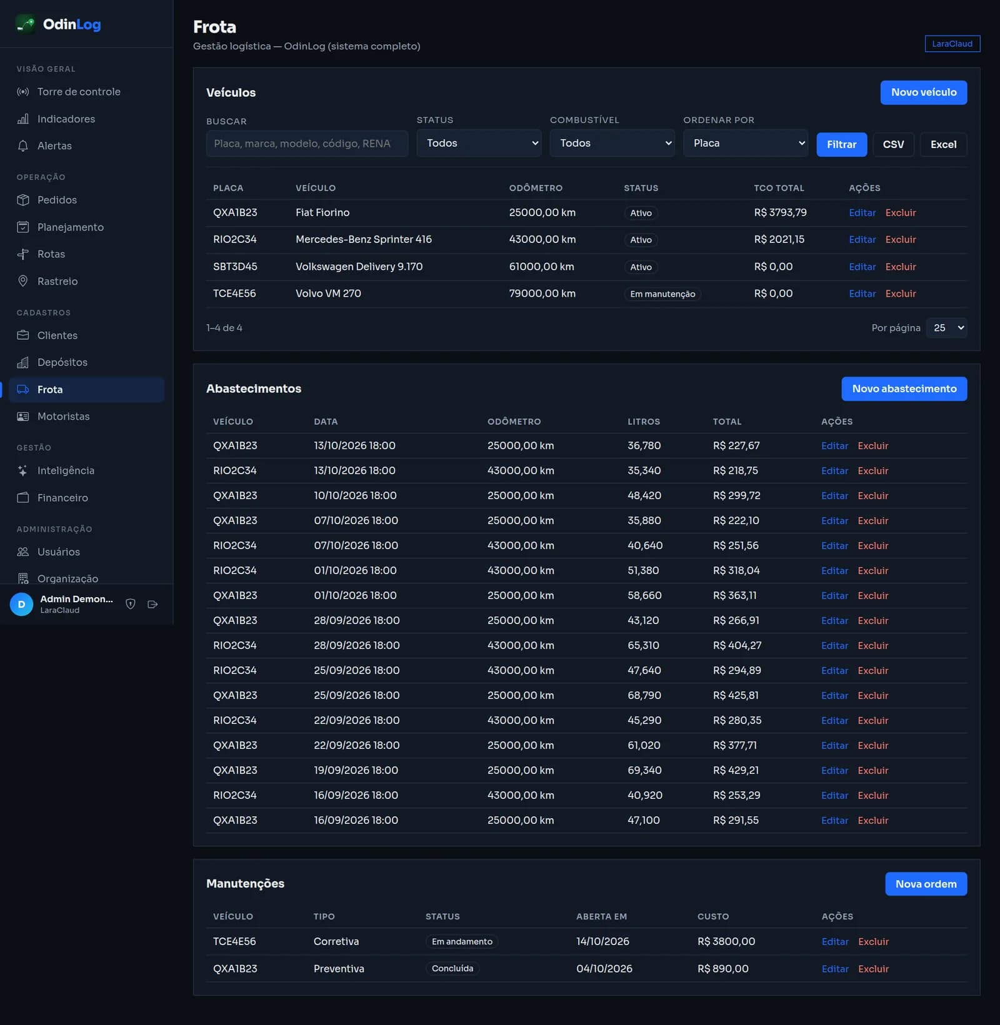
Task: Open the Financeiro section
Action: click(x=86, y=498)
